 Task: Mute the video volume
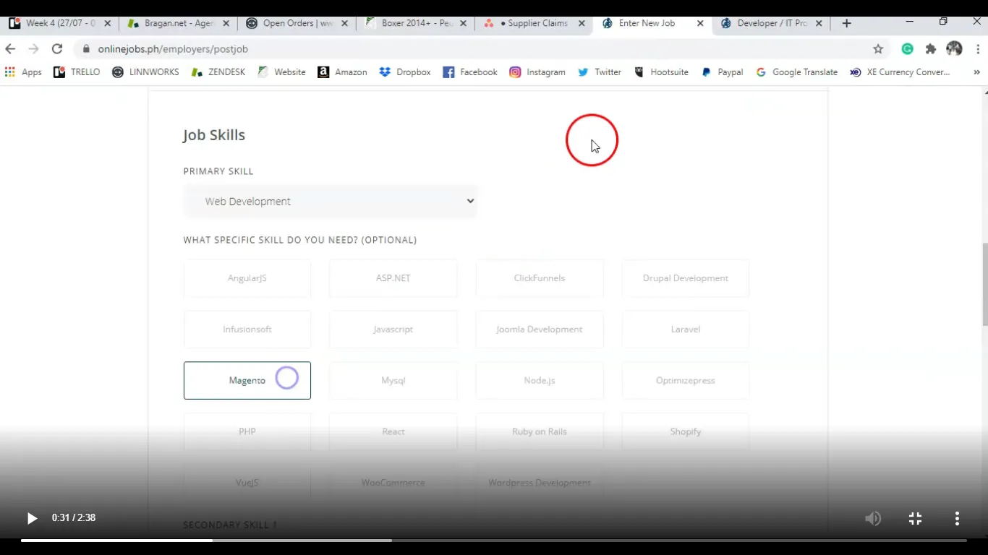coord(873,518)
